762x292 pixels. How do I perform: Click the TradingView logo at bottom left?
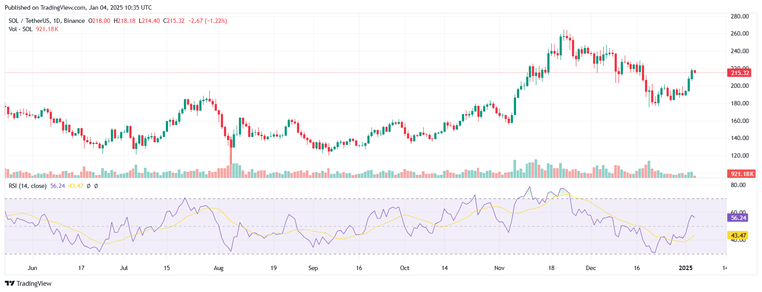pos(28,283)
